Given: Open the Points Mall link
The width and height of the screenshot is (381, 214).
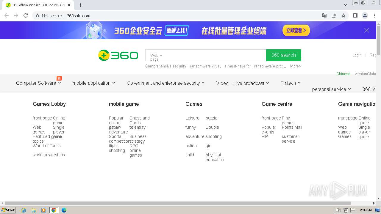Looking at the screenshot, I should pyautogui.click(x=292, y=127).
